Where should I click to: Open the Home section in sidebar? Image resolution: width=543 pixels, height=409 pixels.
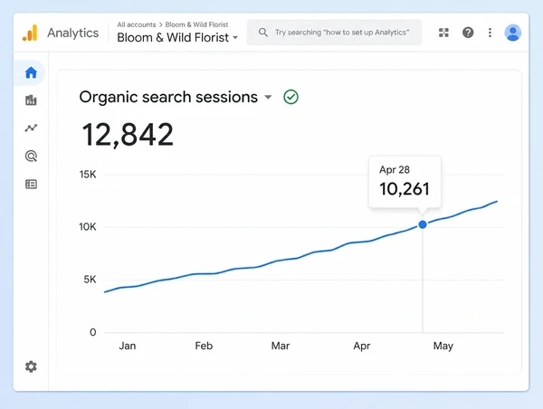click(31, 72)
